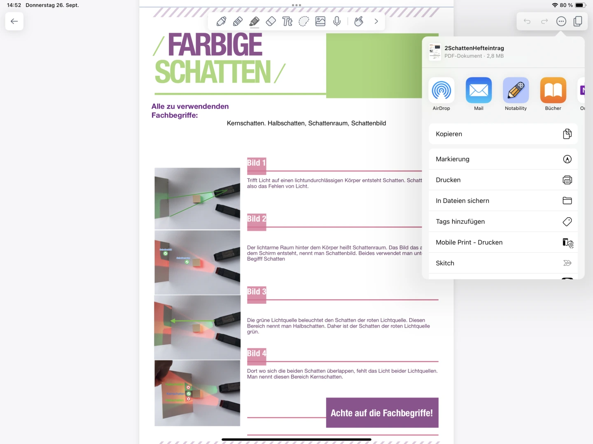This screenshot has width=593, height=444.
Task: Pick the lasso selection tool
Action: pos(304,21)
